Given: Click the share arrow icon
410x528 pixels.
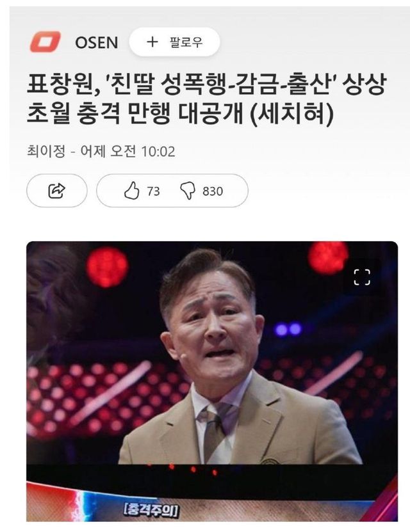Looking at the screenshot, I should (56, 191).
